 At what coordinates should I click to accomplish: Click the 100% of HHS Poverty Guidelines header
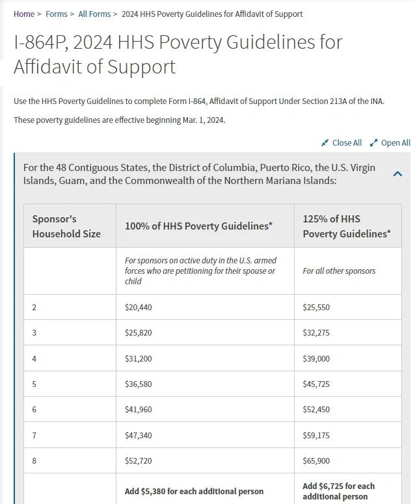click(198, 226)
